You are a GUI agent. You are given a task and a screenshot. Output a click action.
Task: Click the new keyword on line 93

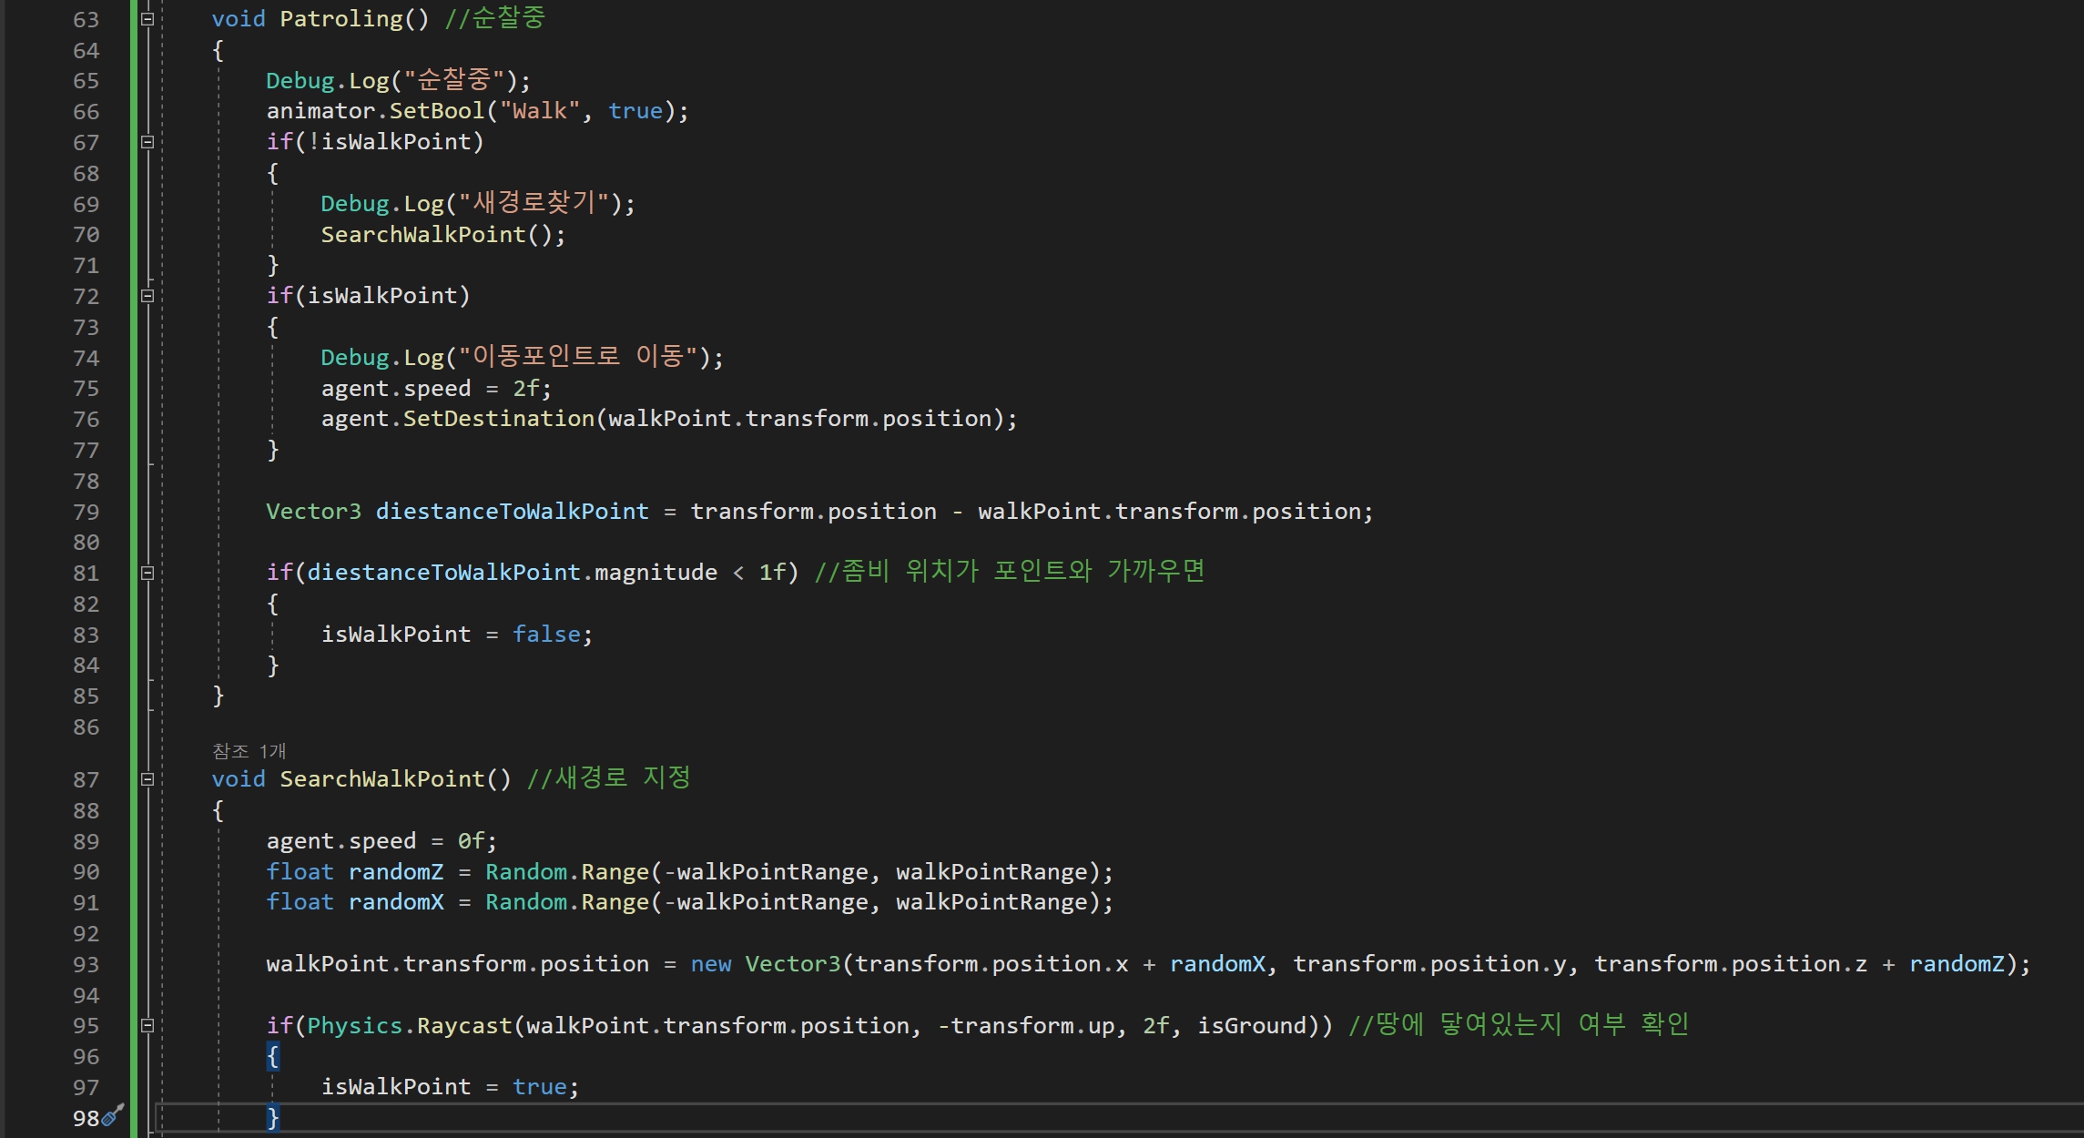point(711,964)
